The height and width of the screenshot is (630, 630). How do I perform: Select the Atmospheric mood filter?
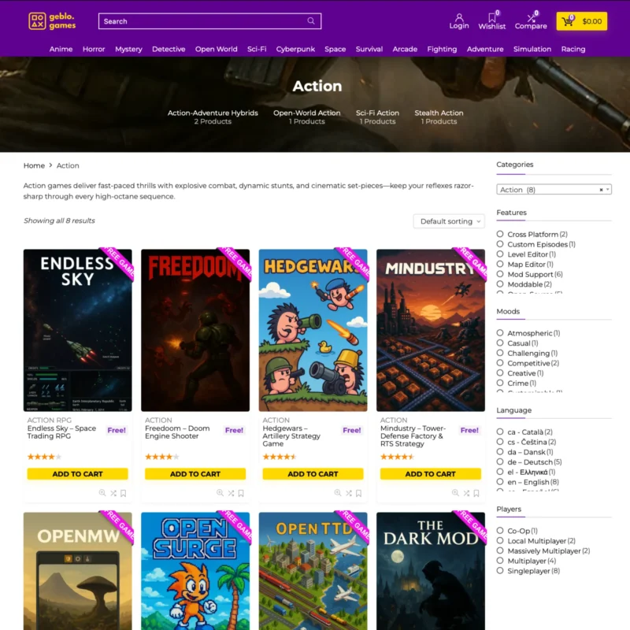(x=499, y=333)
